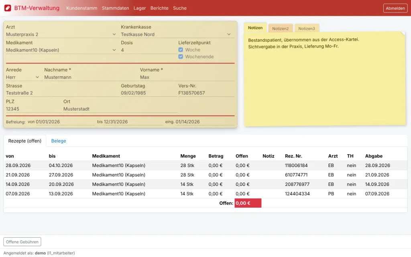This screenshot has width=411, height=257.
Task: Click the PLZ field with 12345
Action: 34,109
